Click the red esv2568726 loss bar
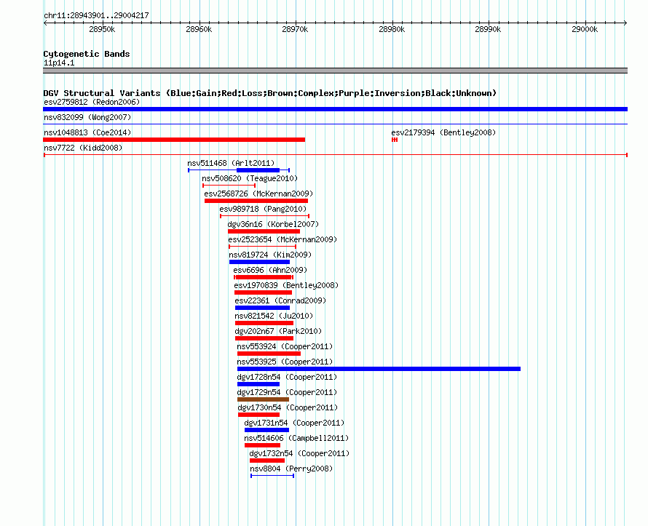 256,201
